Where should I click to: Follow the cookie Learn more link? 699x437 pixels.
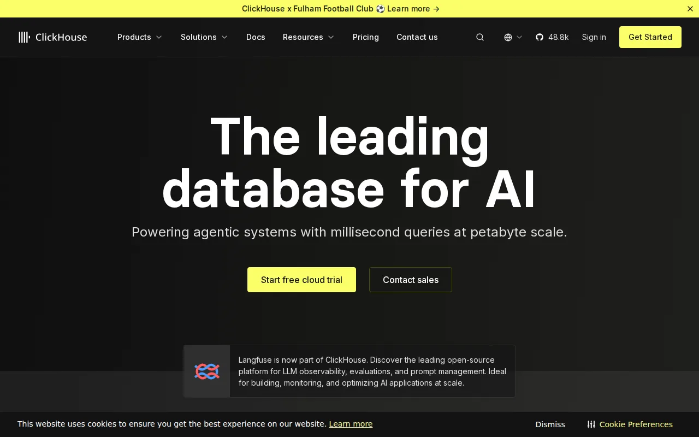pos(351,424)
